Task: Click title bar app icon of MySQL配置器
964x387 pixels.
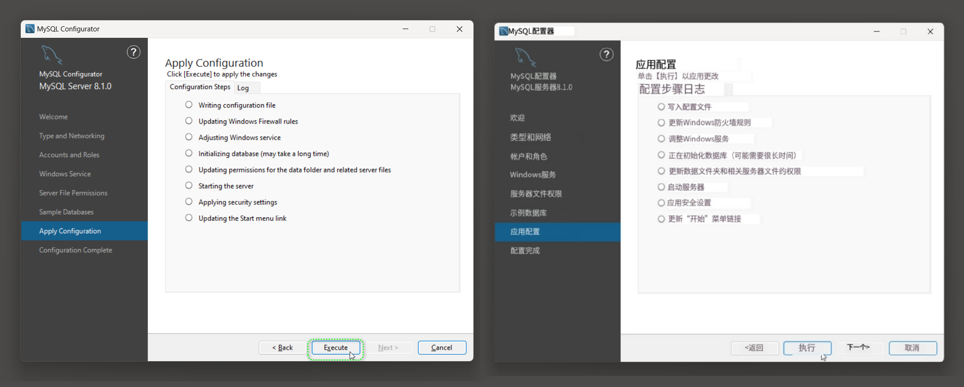Action: (x=503, y=31)
